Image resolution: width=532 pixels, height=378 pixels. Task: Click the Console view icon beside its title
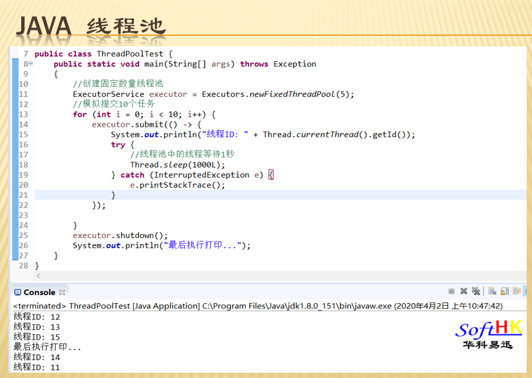click(x=17, y=292)
